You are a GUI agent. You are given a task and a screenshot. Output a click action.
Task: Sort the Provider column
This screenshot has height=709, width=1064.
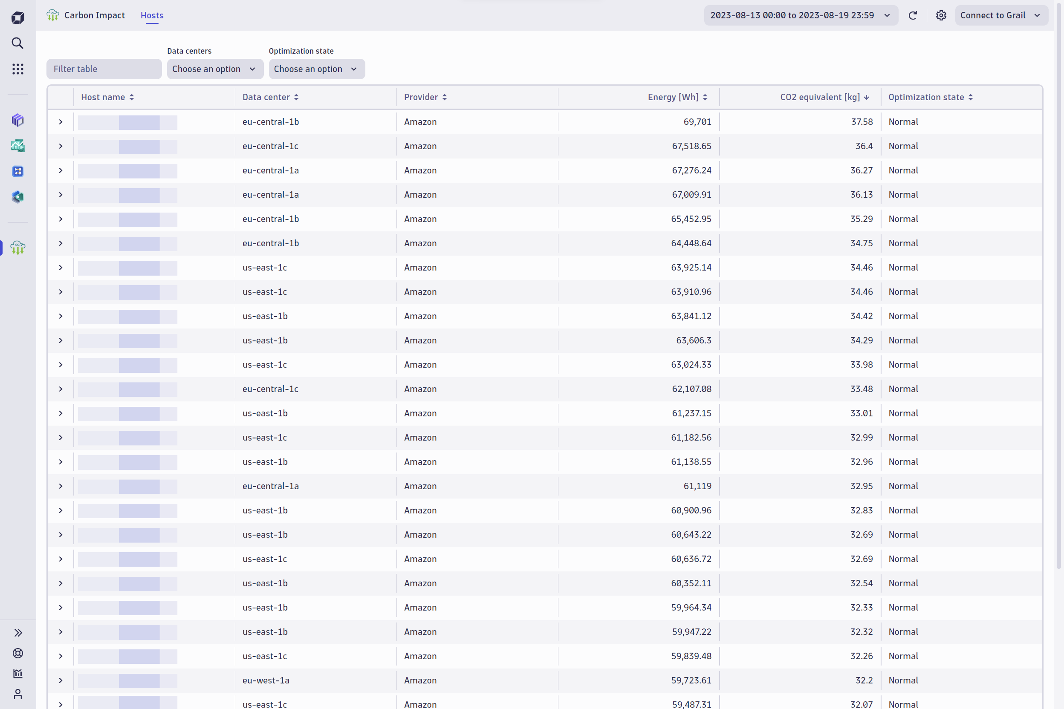pyautogui.click(x=424, y=97)
